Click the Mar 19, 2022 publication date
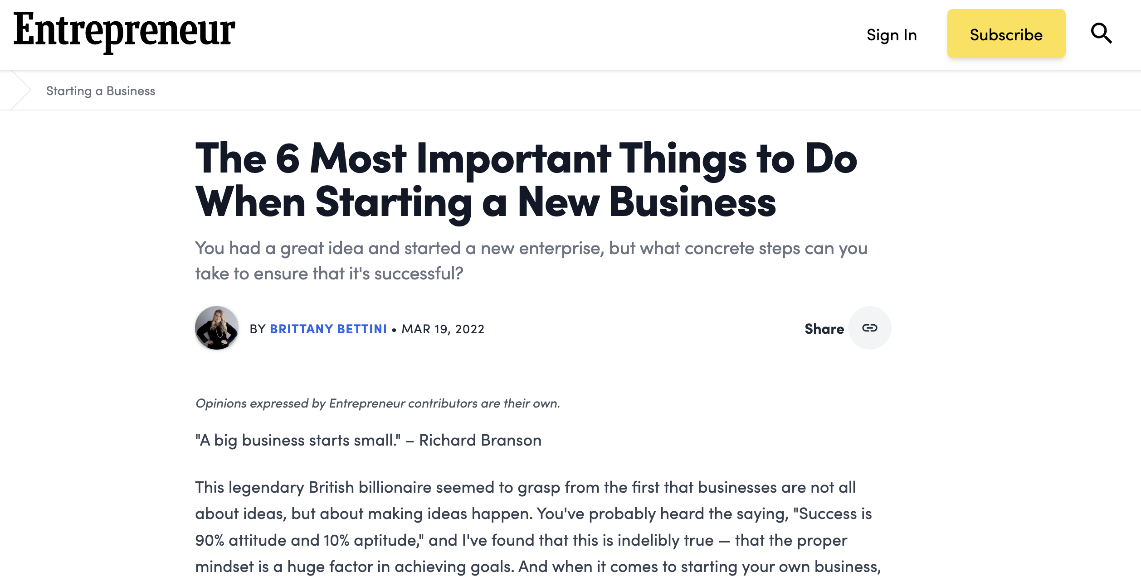1141x576 pixels. click(x=443, y=329)
